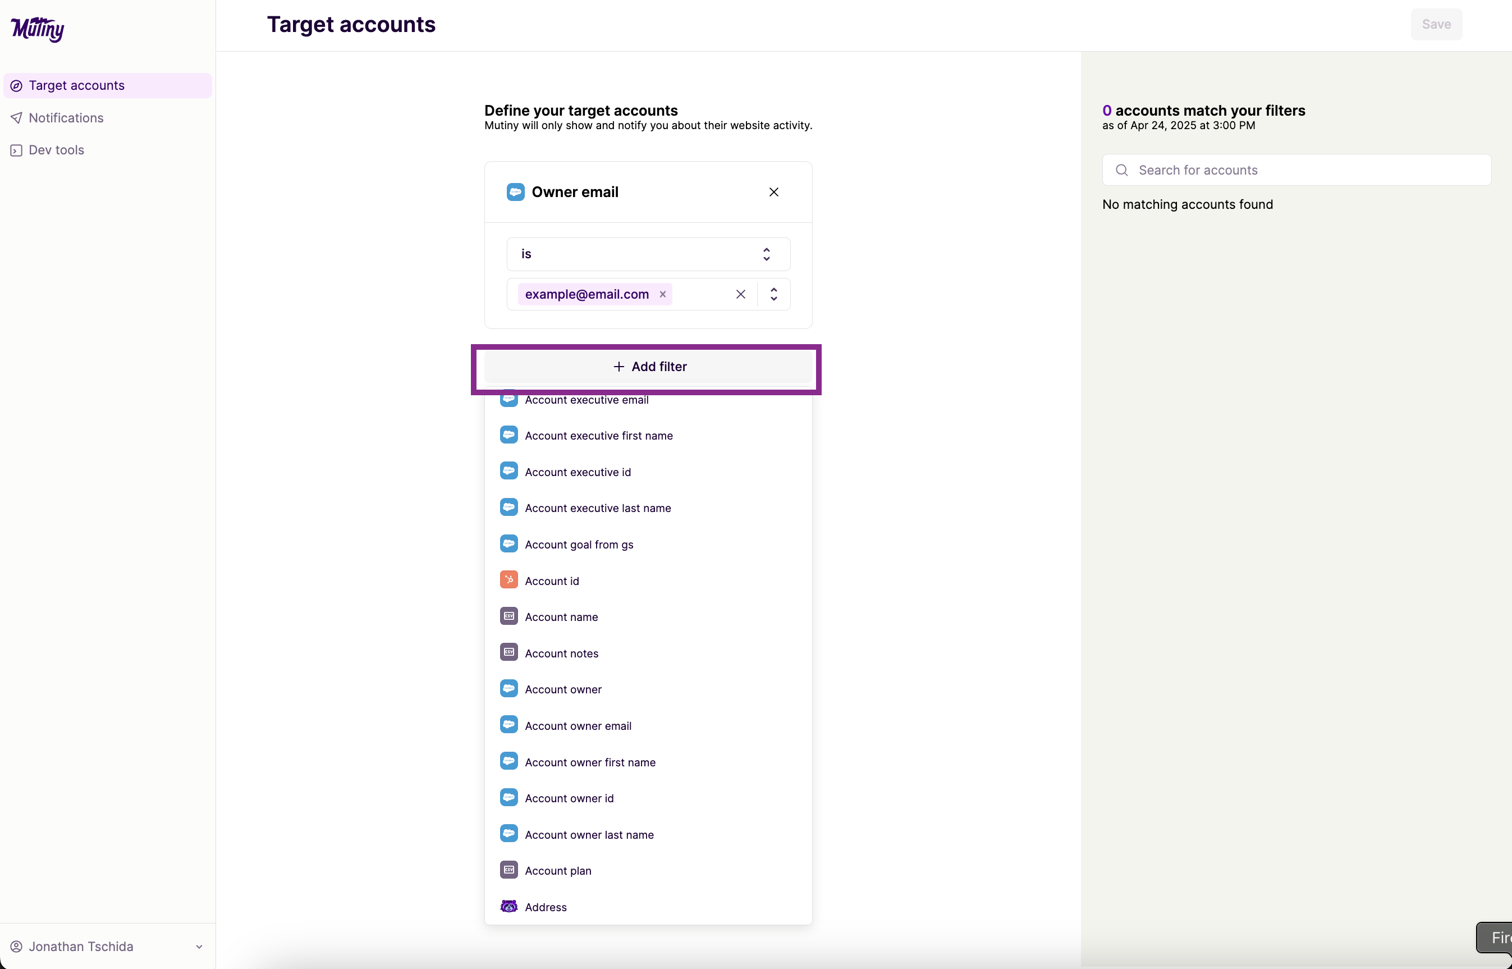This screenshot has width=1512, height=969.
Task: Click the send icon beside Notifications
Action: point(16,118)
